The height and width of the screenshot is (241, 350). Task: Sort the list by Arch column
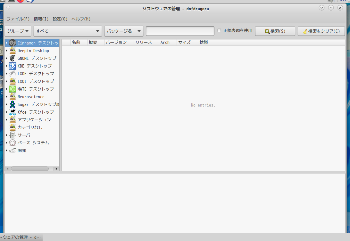coord(168,42)
